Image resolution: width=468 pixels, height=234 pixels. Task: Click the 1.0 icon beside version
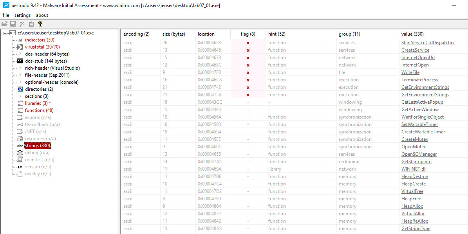pyautogui.click(x=20, y=167)
